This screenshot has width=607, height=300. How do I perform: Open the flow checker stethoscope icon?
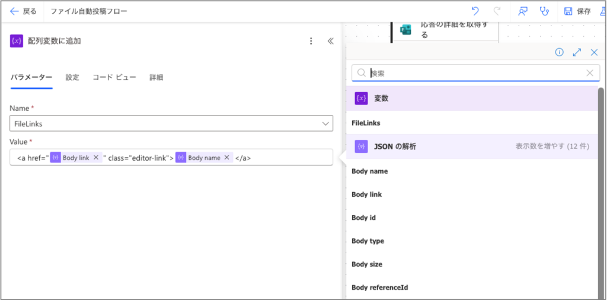[544, 11]
